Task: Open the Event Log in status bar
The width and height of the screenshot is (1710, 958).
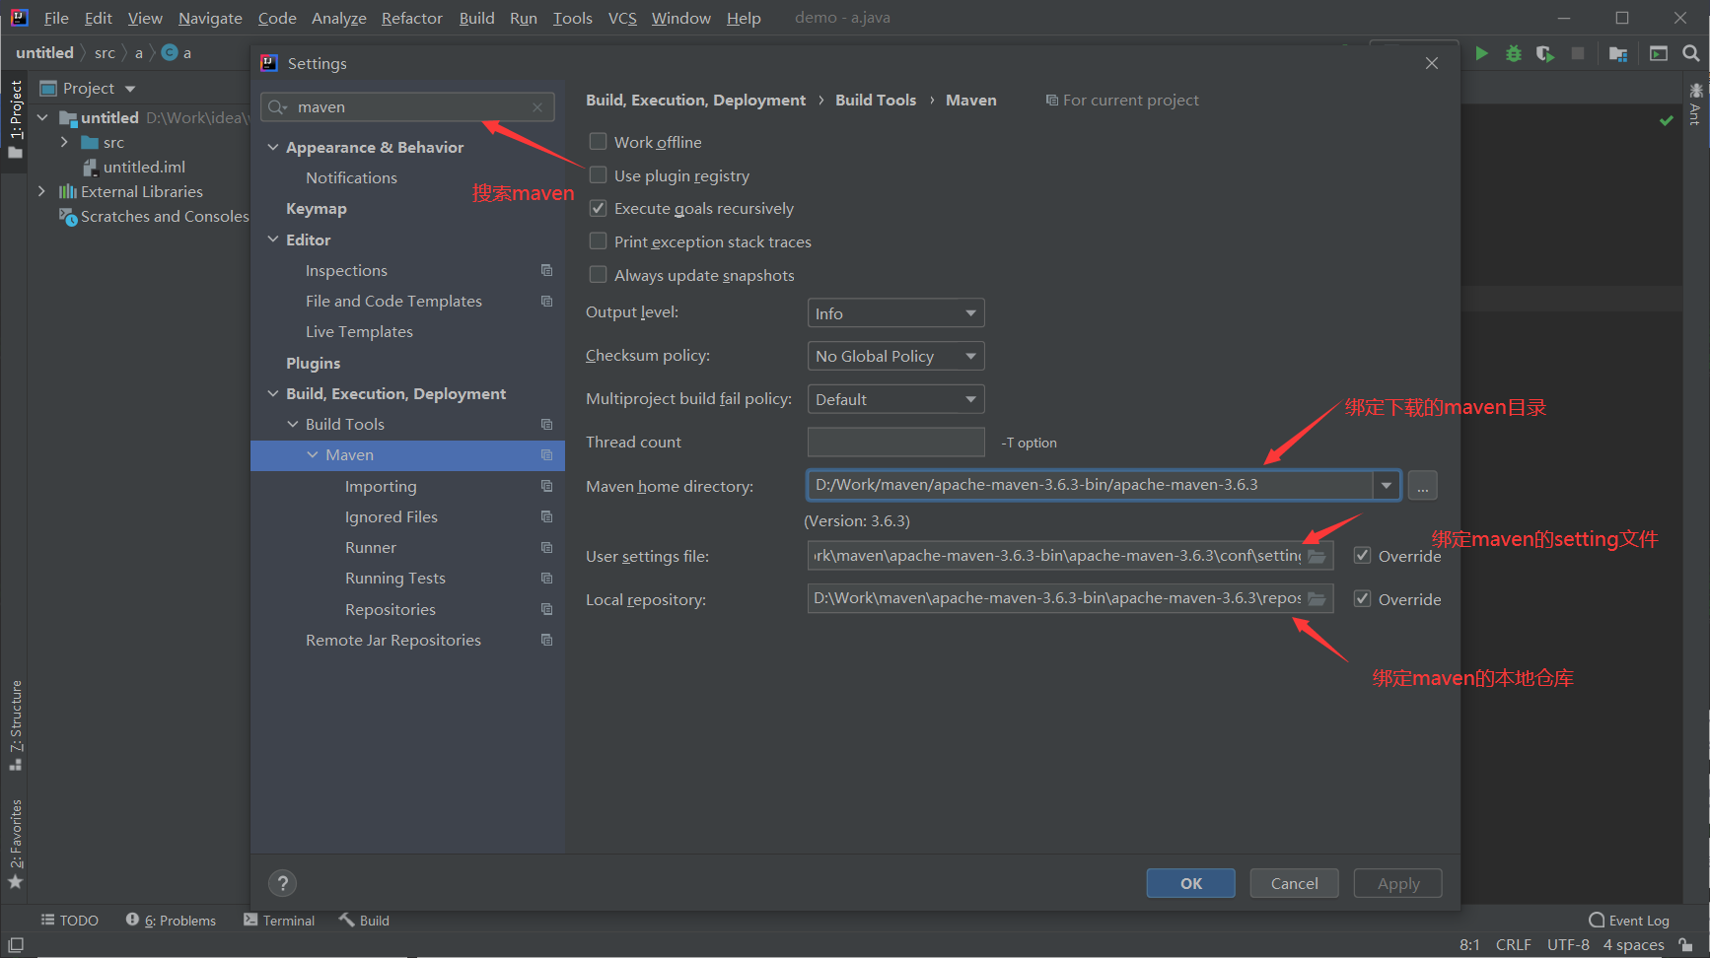Action: click(1629, 921)
